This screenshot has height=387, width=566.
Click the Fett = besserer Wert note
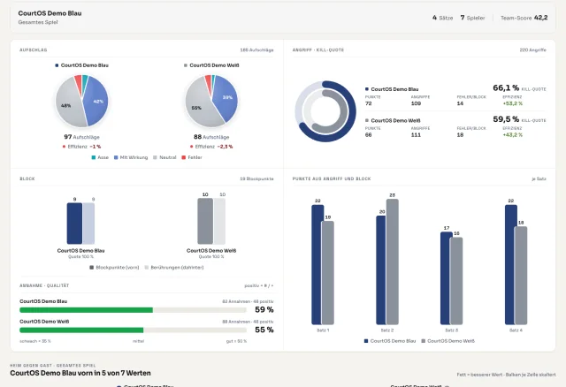(506, 375)
